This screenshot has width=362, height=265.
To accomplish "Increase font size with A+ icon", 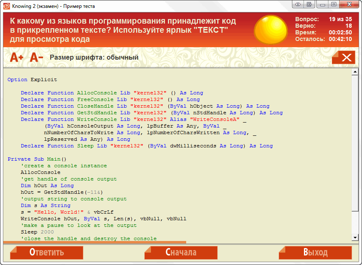I will pos(17,58).
